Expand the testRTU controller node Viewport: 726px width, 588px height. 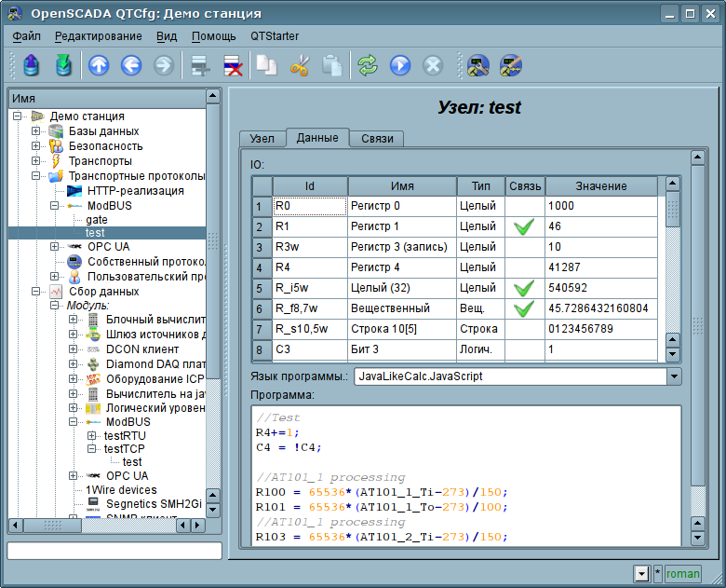(x=91, y=436)
